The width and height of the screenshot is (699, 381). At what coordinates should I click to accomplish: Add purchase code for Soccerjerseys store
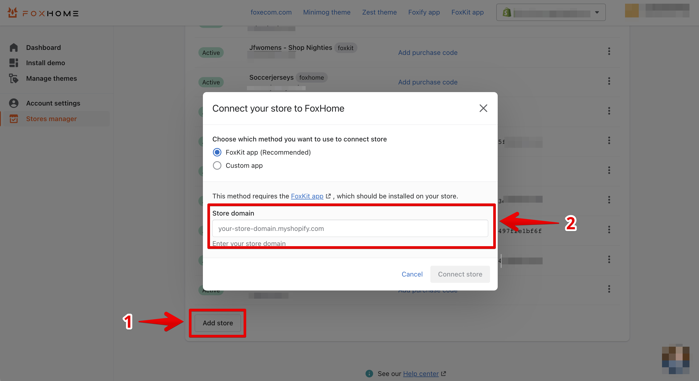(x=428, y=82)
